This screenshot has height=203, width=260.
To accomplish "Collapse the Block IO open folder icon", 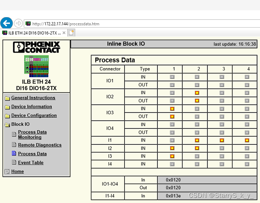I will [x=7, y=125].
